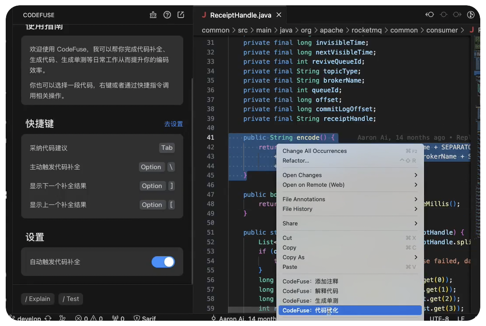Expand the Copy As submenu

coord(350,257)
